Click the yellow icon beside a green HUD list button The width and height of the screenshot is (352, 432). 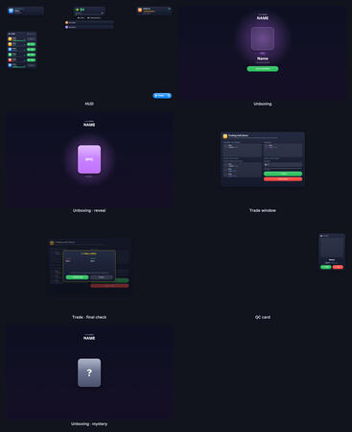(x=10, y=44)
